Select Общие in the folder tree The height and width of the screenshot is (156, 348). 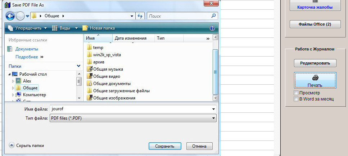tap(30, 88)
